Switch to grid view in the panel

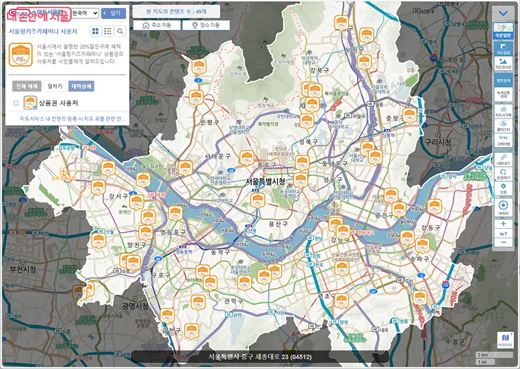95,31
